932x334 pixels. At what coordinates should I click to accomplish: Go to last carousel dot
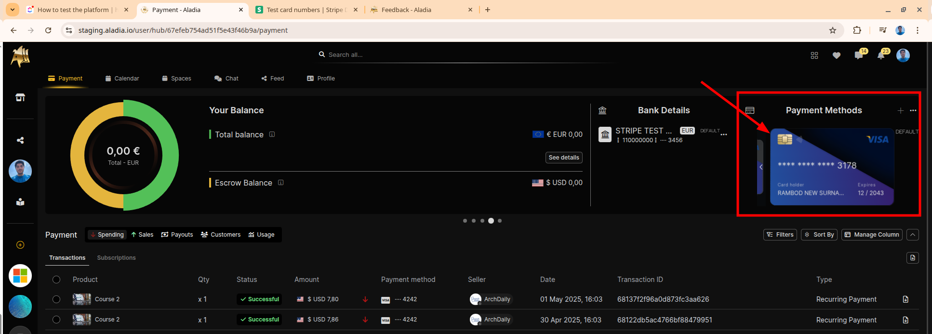pos(500,221)
